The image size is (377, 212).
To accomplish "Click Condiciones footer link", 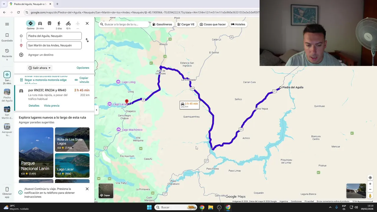I will click(296, 201).
